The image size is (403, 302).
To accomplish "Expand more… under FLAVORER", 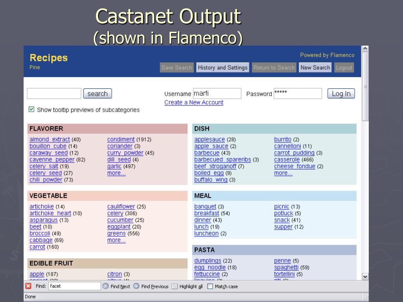I will pos(116,173).
